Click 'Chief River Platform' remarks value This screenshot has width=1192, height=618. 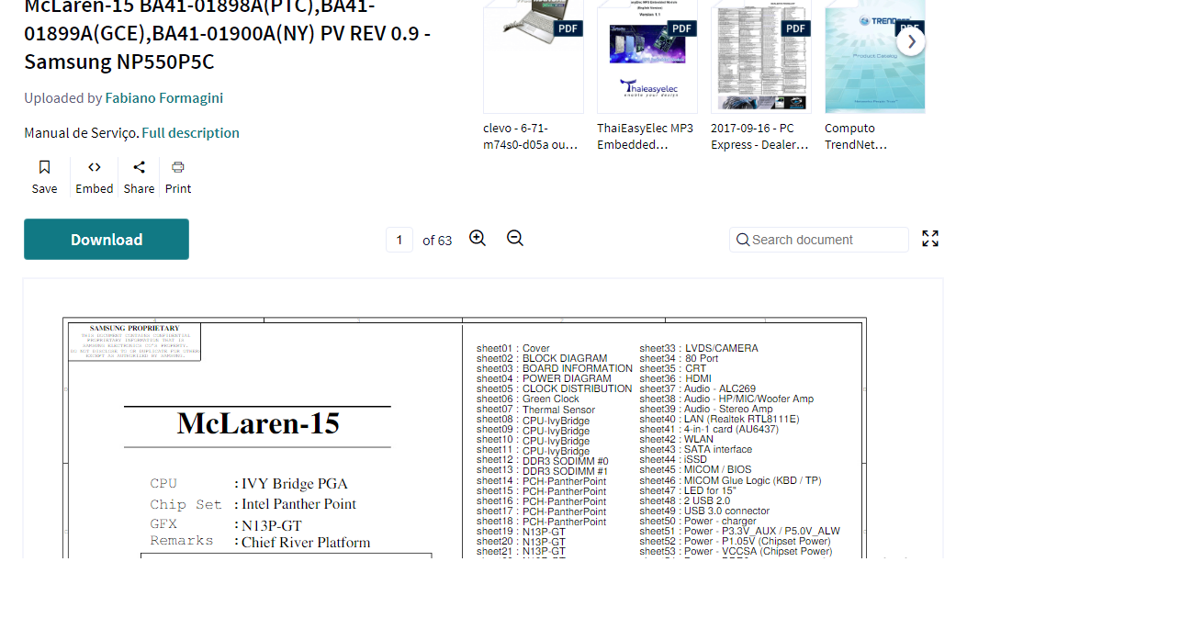306,542
